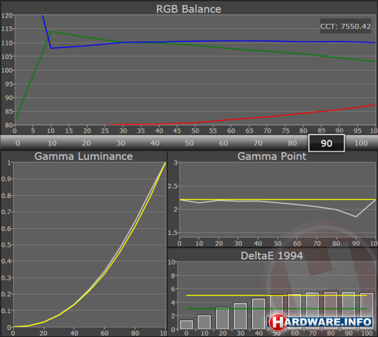Screen dimensions: 378x337
Task: Choose the 70 percent grayscale step
Action: pos(258,143)
